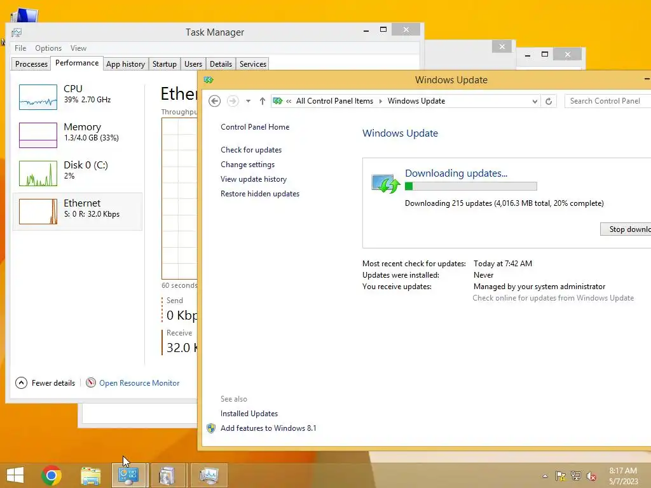651x488 pixels.
Task: Click the fourth taskbar app with cabinet icon
Action: coord(167,475)
